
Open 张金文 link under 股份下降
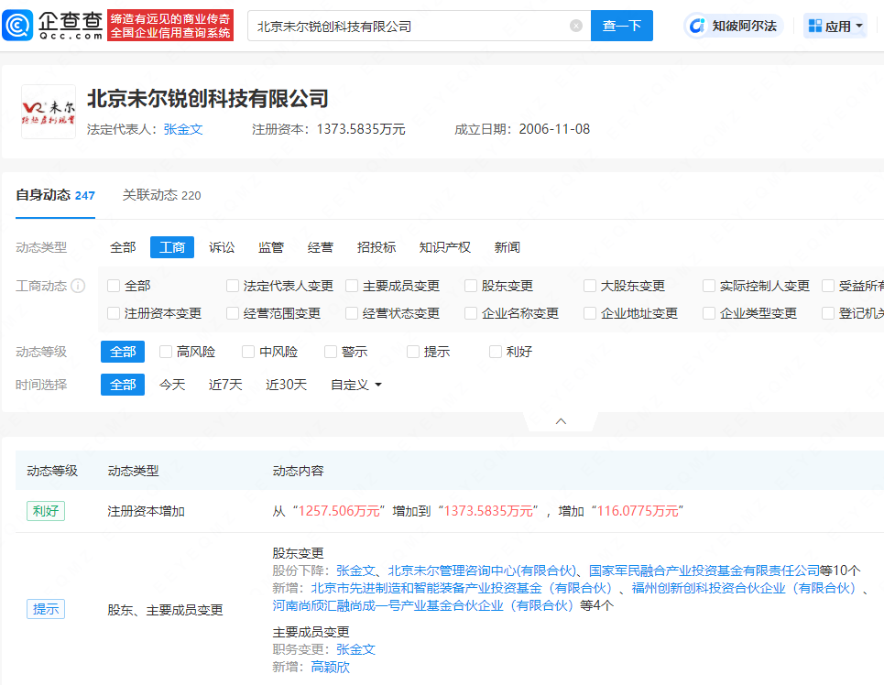coord(355,571)
